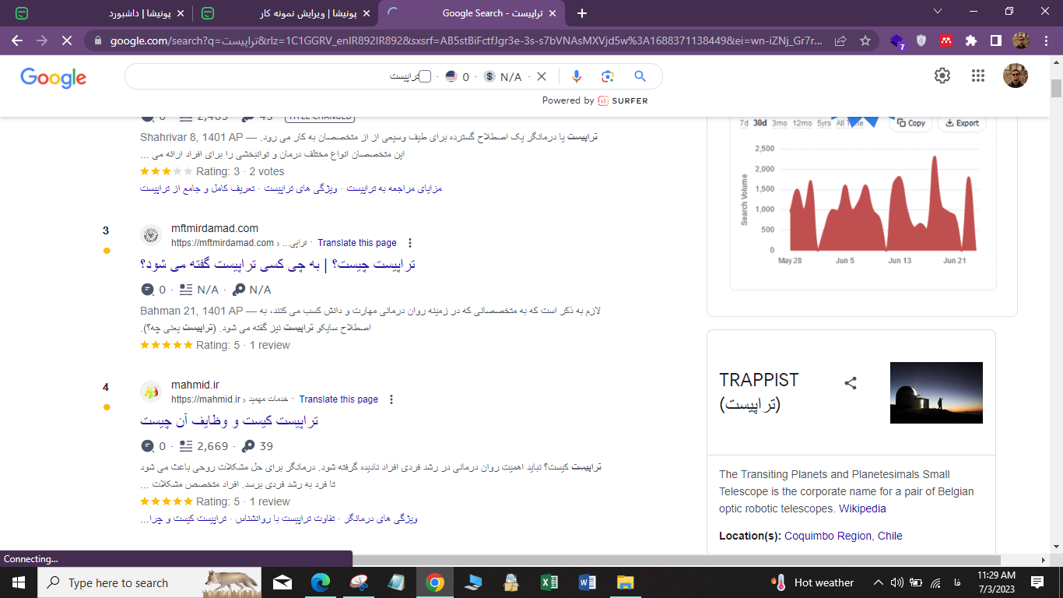Open more options for mahmid.ir result
This screenshot has width=1063, height=598.
tap(391, 399)
